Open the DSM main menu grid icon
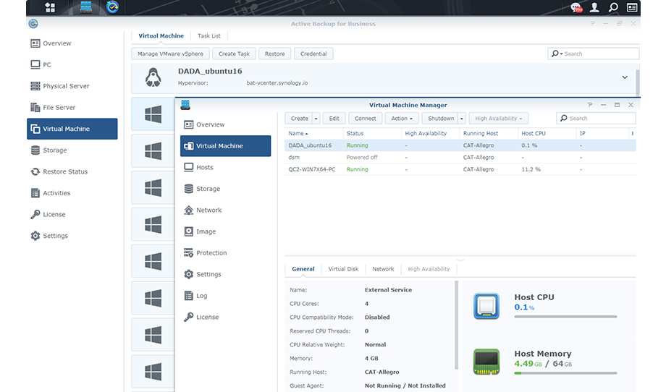 click(x=50, y=8)
